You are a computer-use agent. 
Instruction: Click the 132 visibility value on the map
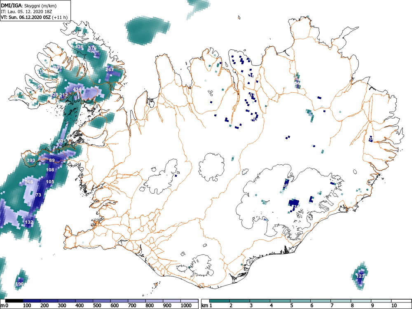[x=29, y=222]
